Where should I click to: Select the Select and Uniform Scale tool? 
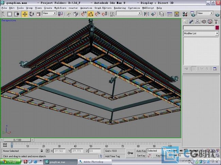coord(38,14)
